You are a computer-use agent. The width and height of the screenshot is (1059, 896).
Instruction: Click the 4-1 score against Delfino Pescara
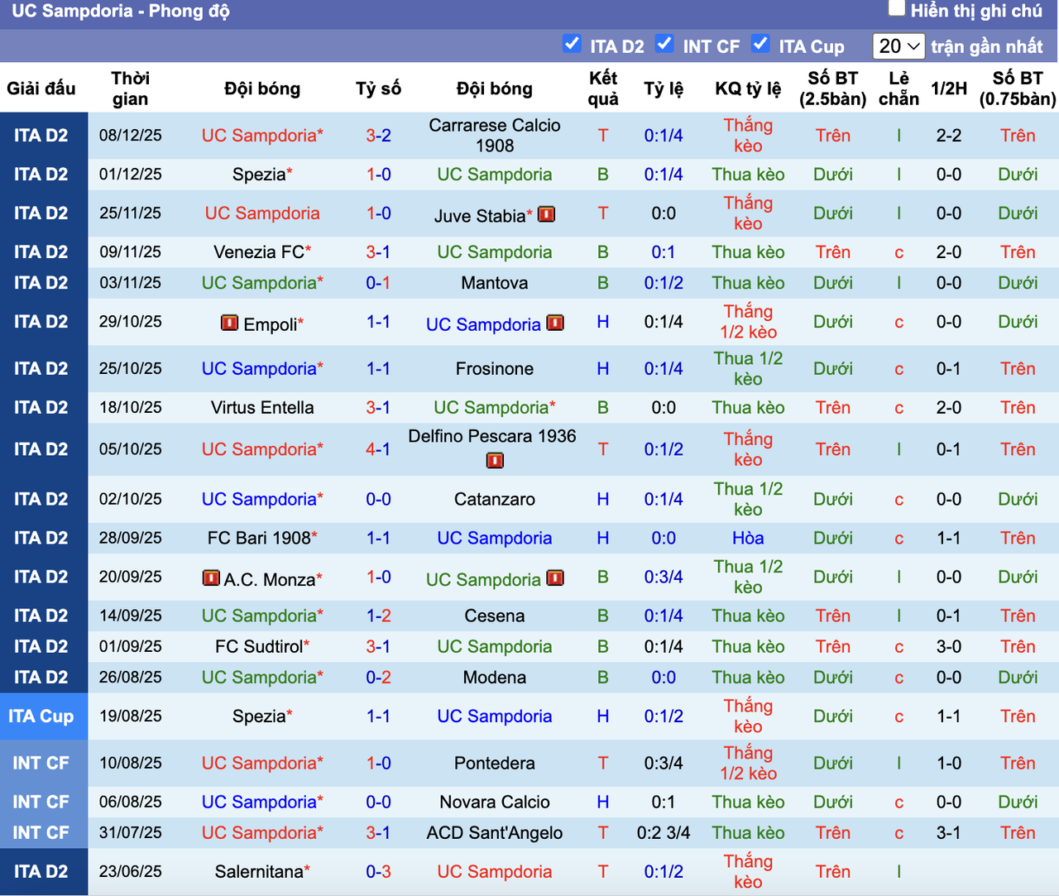pos(379,450)
